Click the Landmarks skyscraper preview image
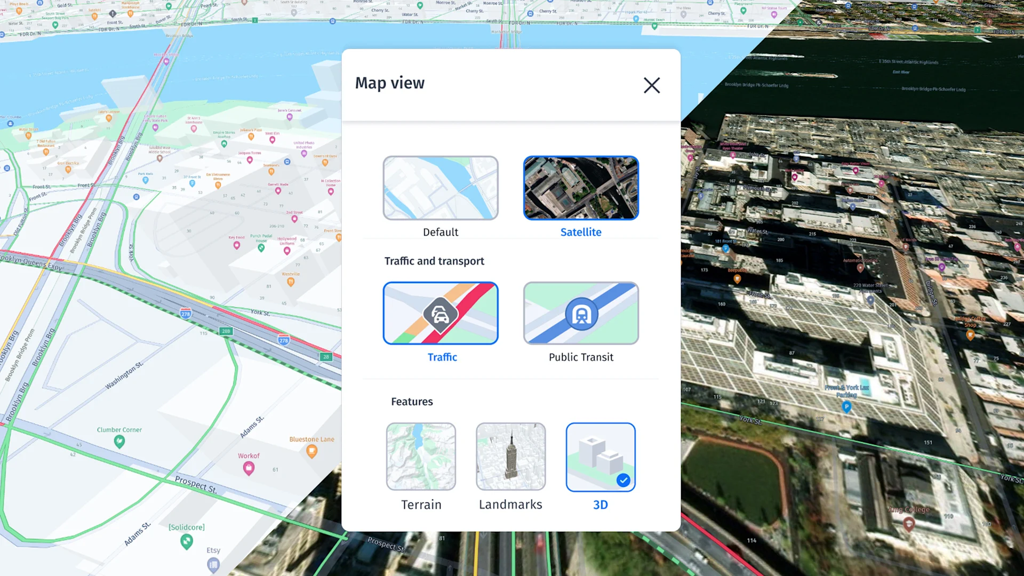Image resolution: width=1024 pixels, height=576 pixels. (x=510, y=457)
